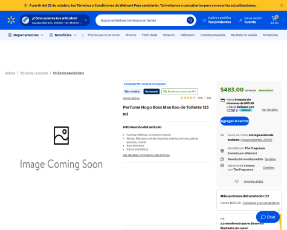Open the Ahorros section
This screenshot has height=230, width=287.
click(x=131, y=35)
